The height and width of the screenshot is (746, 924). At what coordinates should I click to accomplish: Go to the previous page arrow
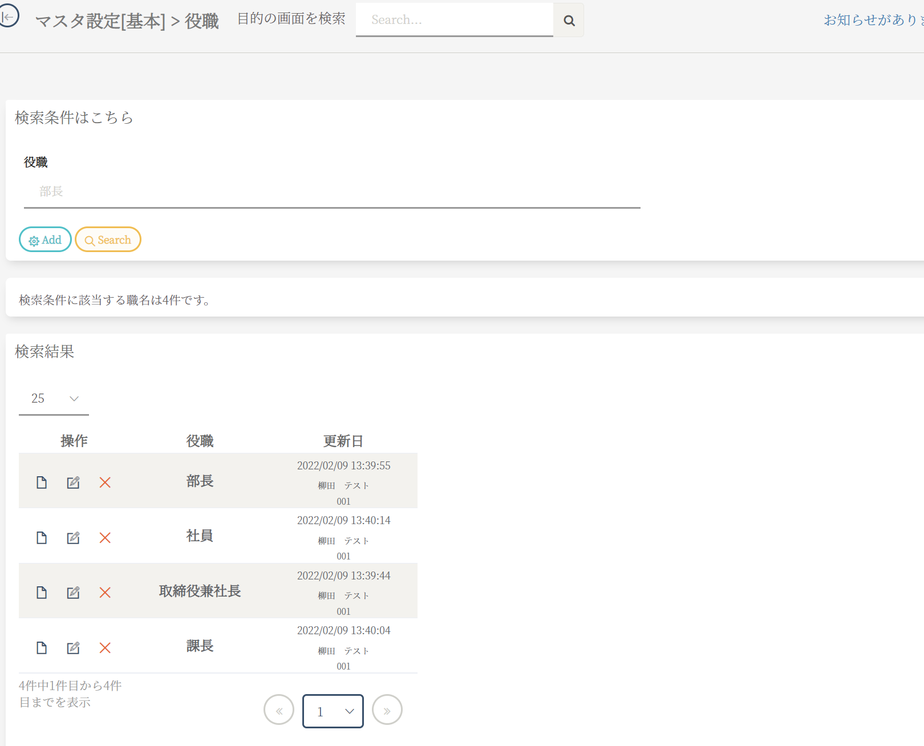[279, 710]
